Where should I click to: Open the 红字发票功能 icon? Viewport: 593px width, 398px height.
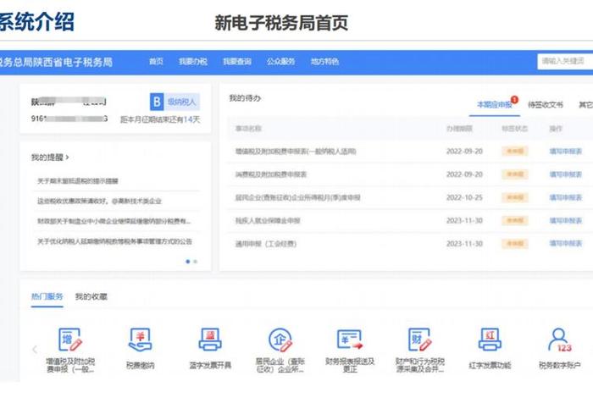490,340
